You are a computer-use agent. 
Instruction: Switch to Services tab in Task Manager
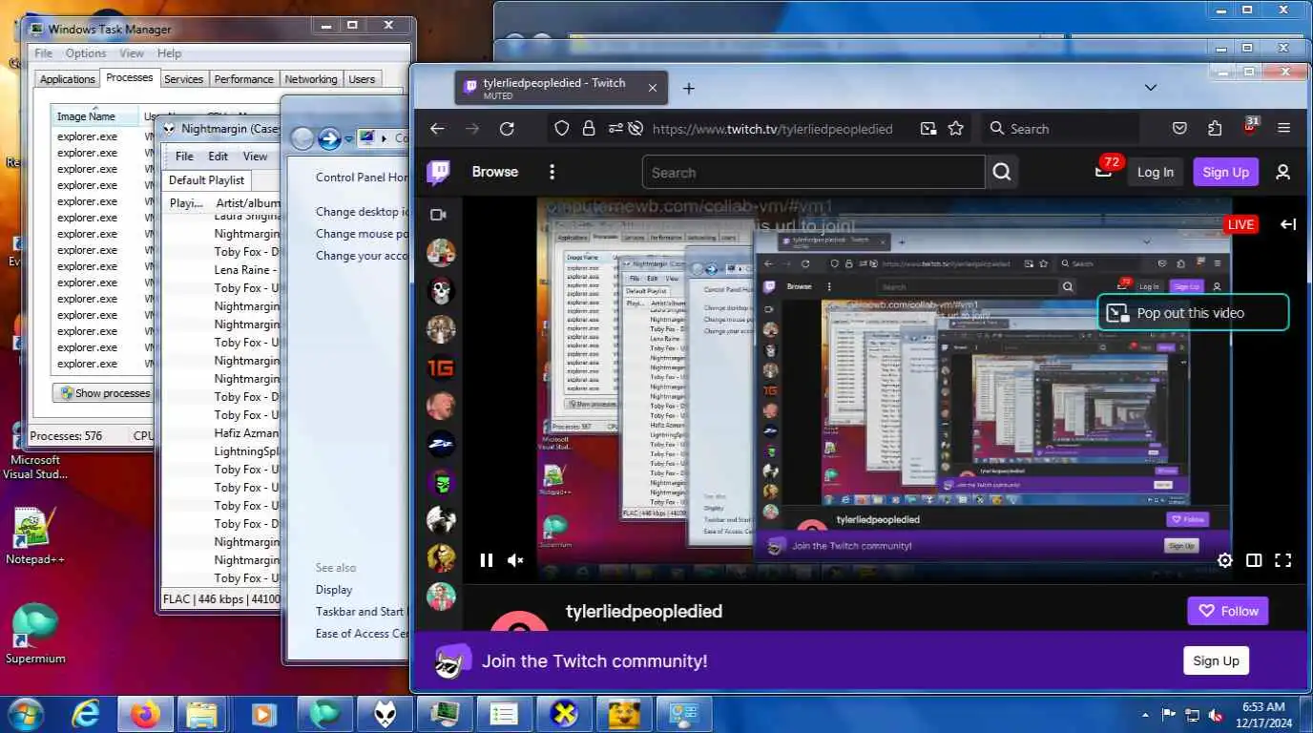pyautogui.click(x=183, y=79)
